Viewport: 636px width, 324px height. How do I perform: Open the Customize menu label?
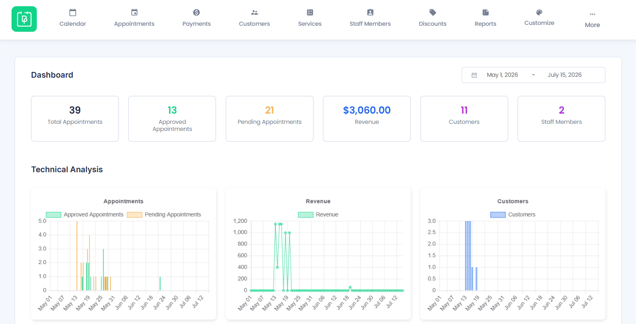click(x=539, y=23)
